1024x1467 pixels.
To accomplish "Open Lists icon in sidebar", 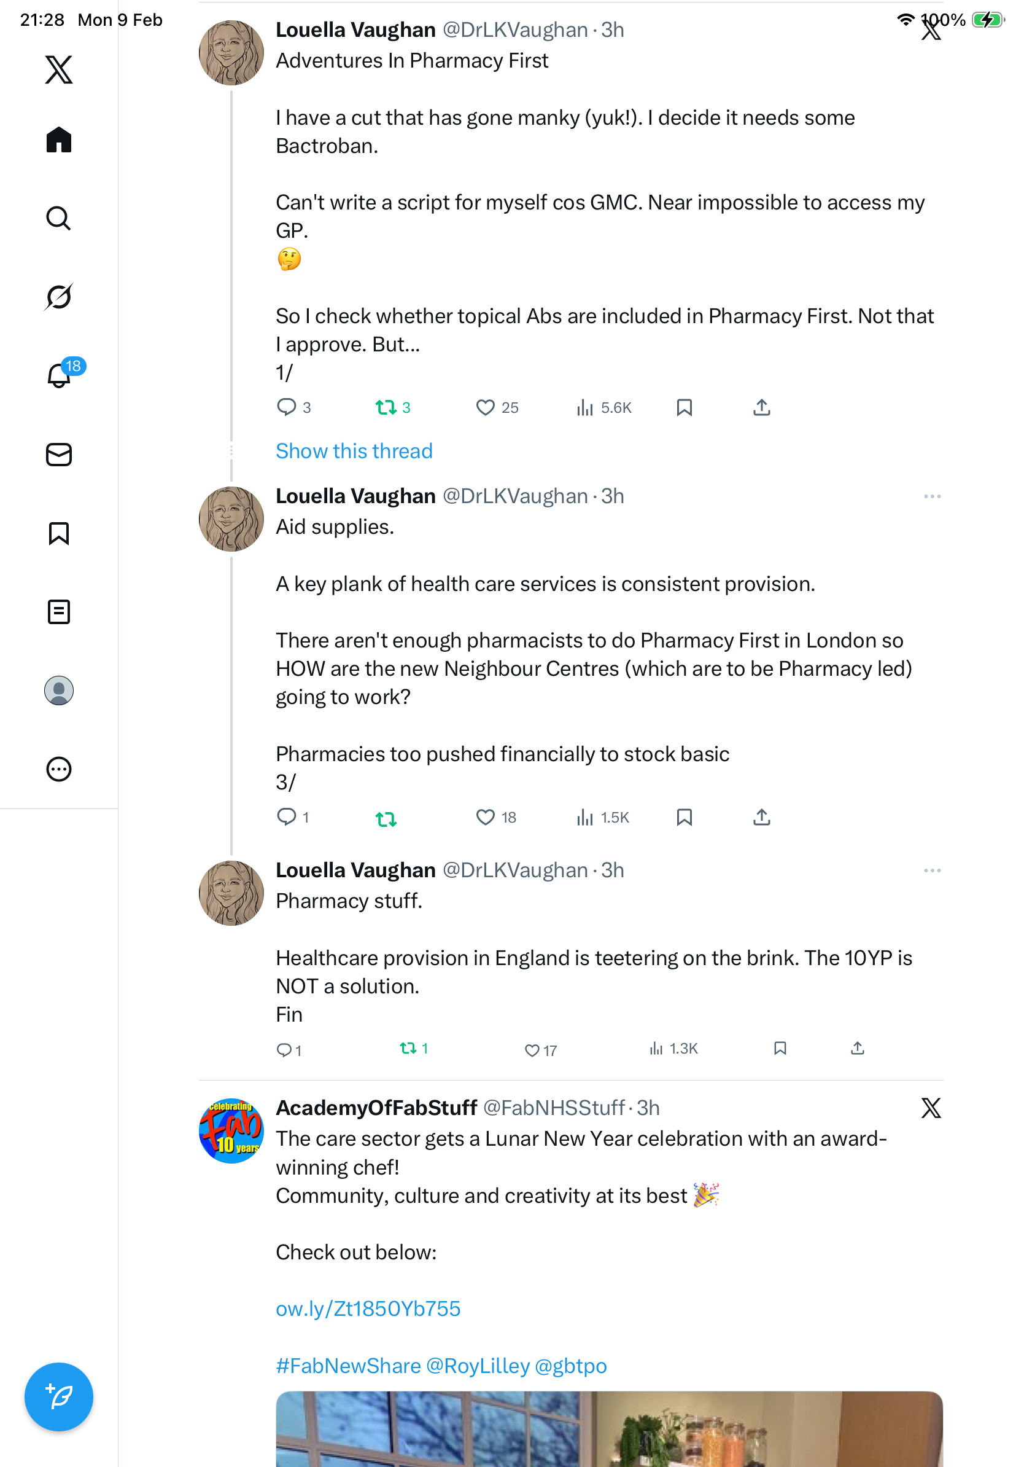I will coord(59,611).
